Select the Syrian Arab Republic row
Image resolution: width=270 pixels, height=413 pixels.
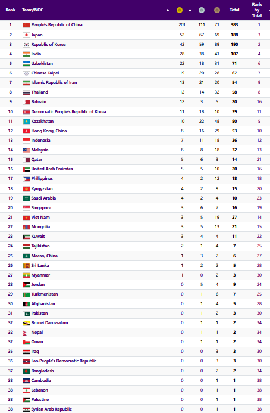pyautogui.click(x=135, y=409)
